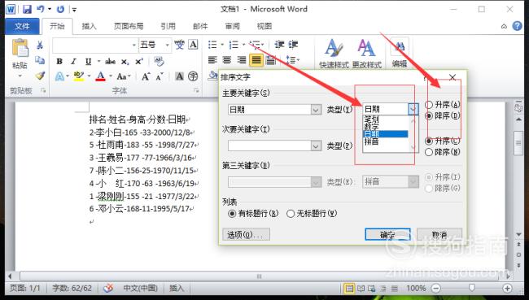Image resolution: width=529 pixels, height=300 pixels.
Task: Click the Redo icon in title bar
Action: click(x=61, y=10)
